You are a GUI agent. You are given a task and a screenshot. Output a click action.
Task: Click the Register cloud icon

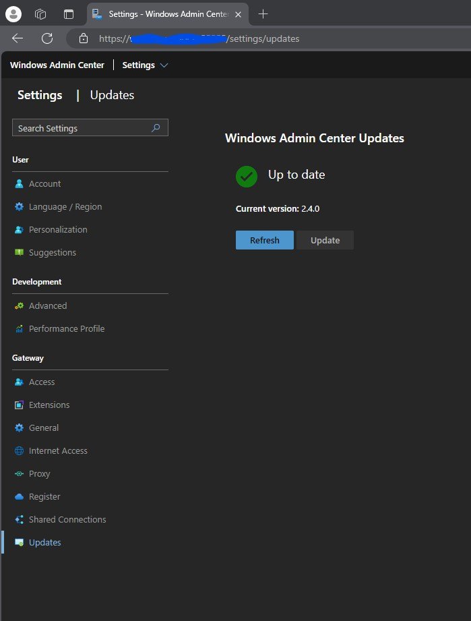19,497
